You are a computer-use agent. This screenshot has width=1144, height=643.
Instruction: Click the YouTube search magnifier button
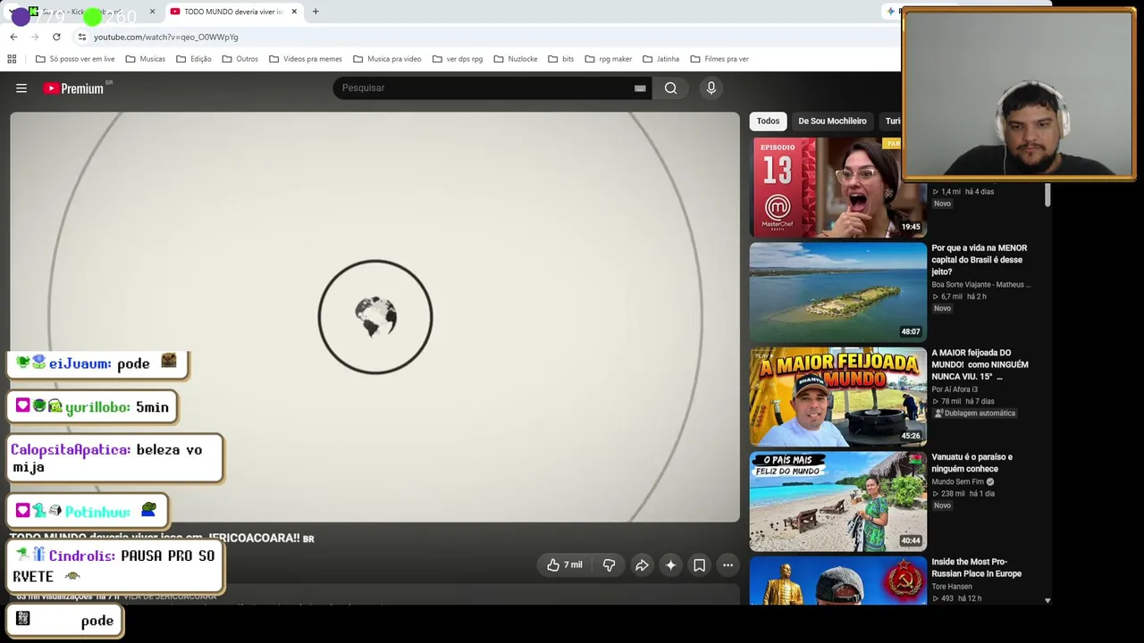[x=670, y=88]
